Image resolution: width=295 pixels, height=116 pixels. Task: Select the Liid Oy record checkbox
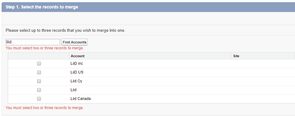[39, 81]
